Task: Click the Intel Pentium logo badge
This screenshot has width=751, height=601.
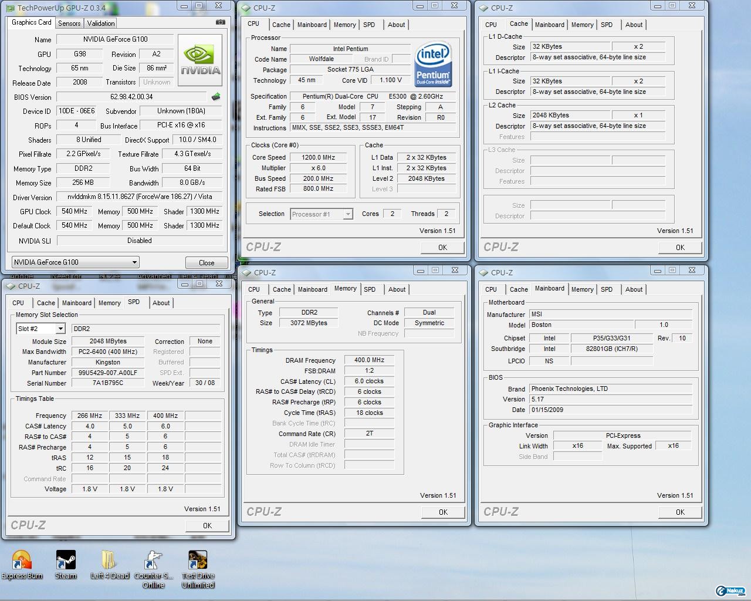Action: click(x=433, y=63)
